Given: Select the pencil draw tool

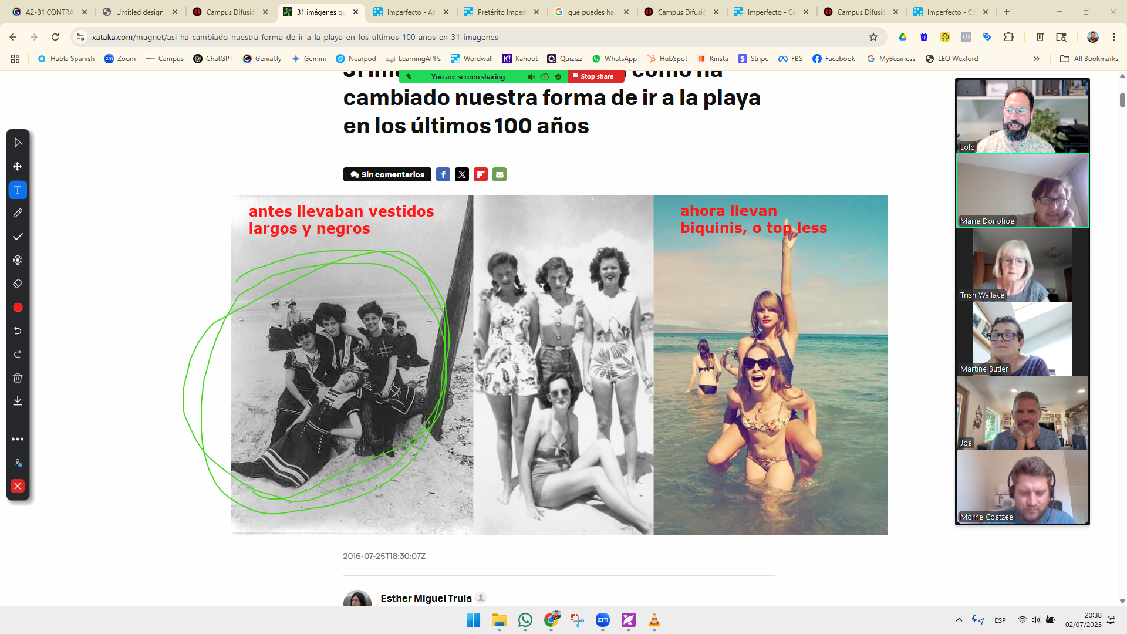Looking at the screenshot, I should click(18, 213).
